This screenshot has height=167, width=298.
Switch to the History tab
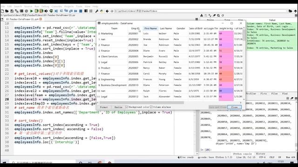(260, 154)
